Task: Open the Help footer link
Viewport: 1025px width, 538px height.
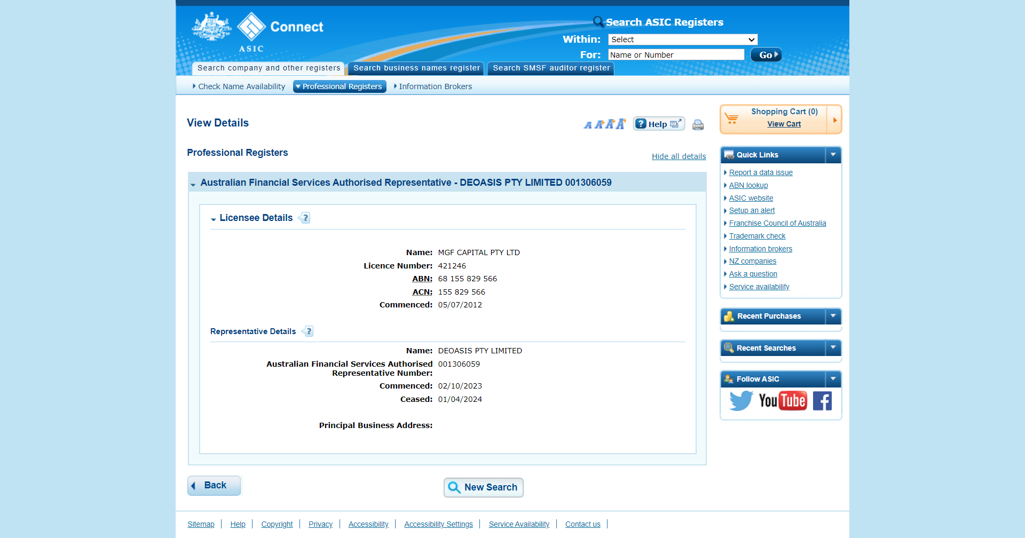Action: click(x=238, y=524)
